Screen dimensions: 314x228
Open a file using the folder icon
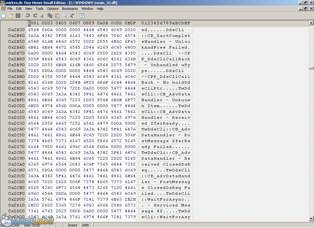pyautogui.click(x=11, y=16)
